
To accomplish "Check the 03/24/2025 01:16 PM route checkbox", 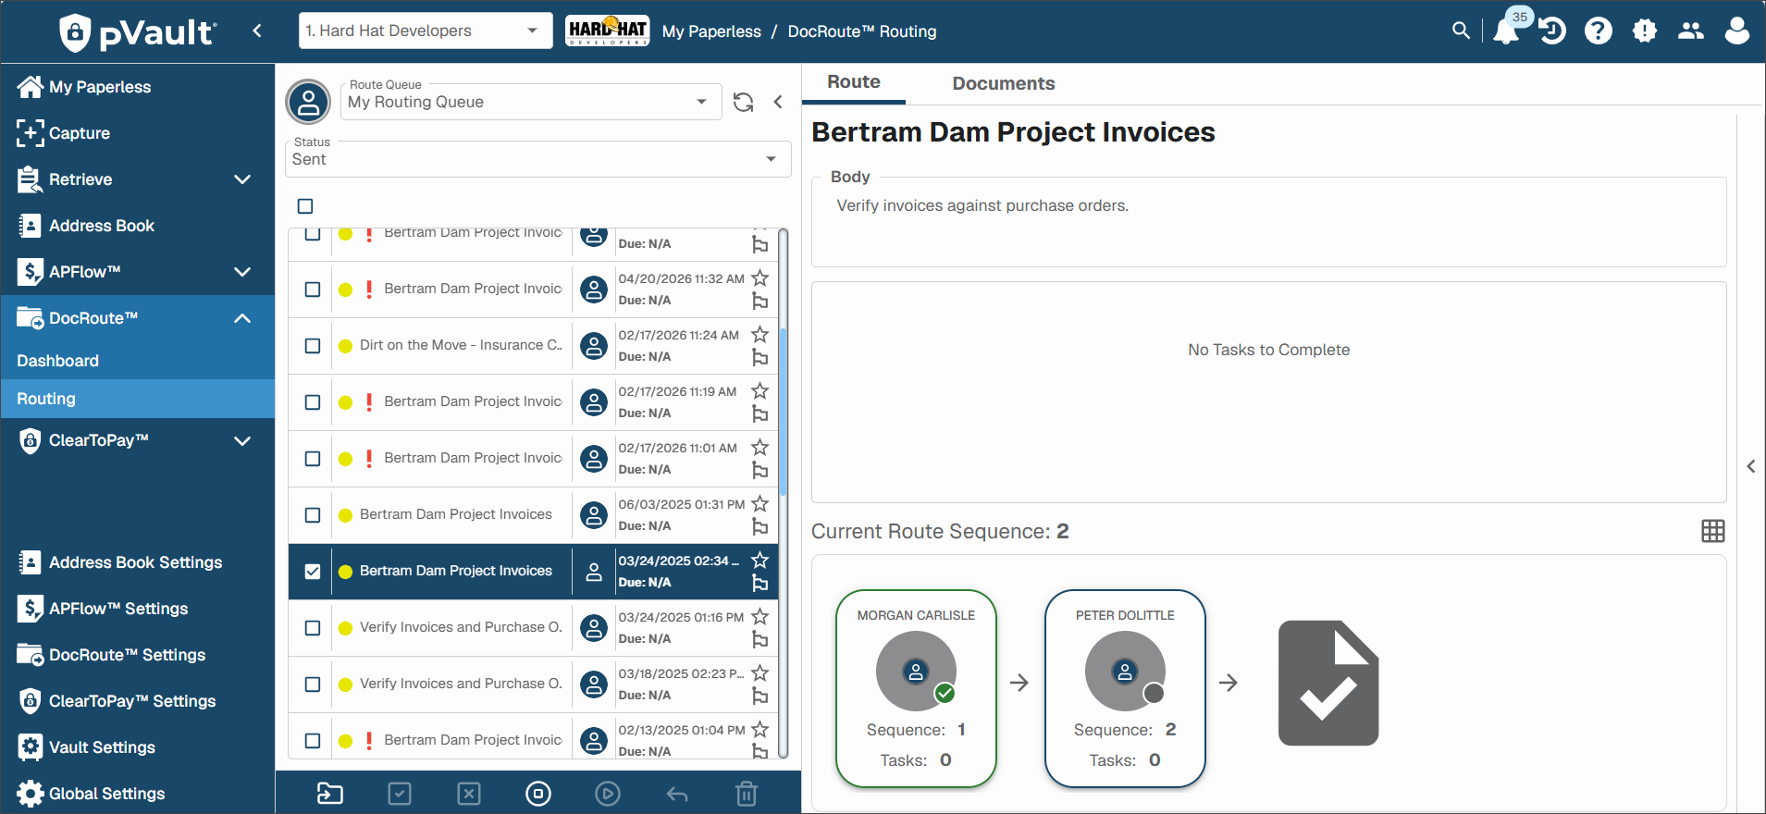I will [x=313, y=628].
